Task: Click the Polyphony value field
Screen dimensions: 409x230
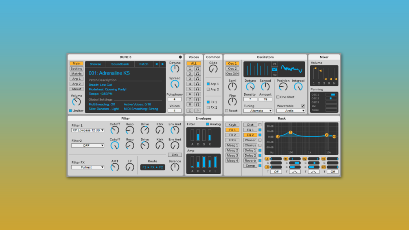Action: pyautogui.click(x=175, y=99)
